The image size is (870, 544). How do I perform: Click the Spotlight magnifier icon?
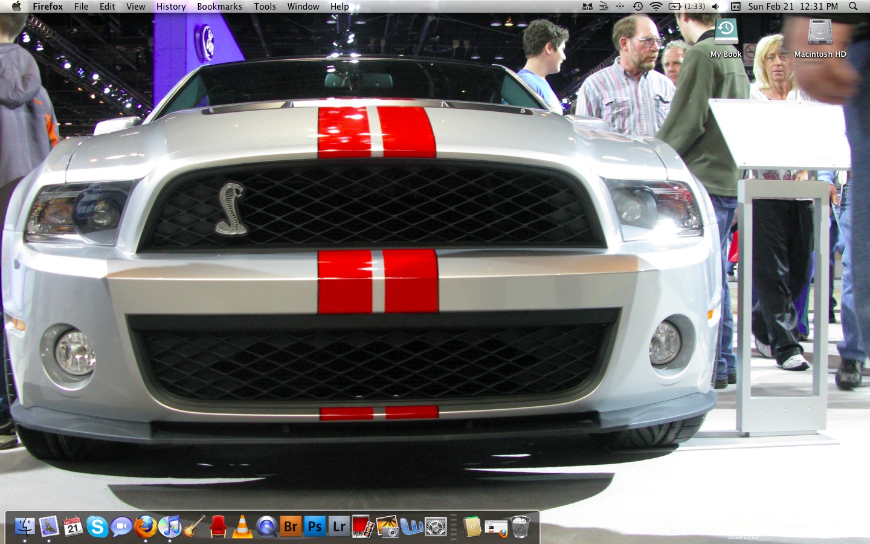pos(853,7)
